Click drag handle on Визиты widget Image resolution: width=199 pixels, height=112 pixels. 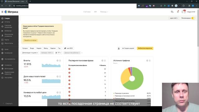60,61
